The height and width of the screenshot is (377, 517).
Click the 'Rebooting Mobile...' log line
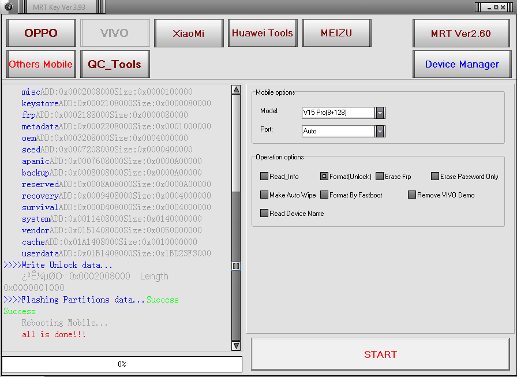tap(65, 323)
